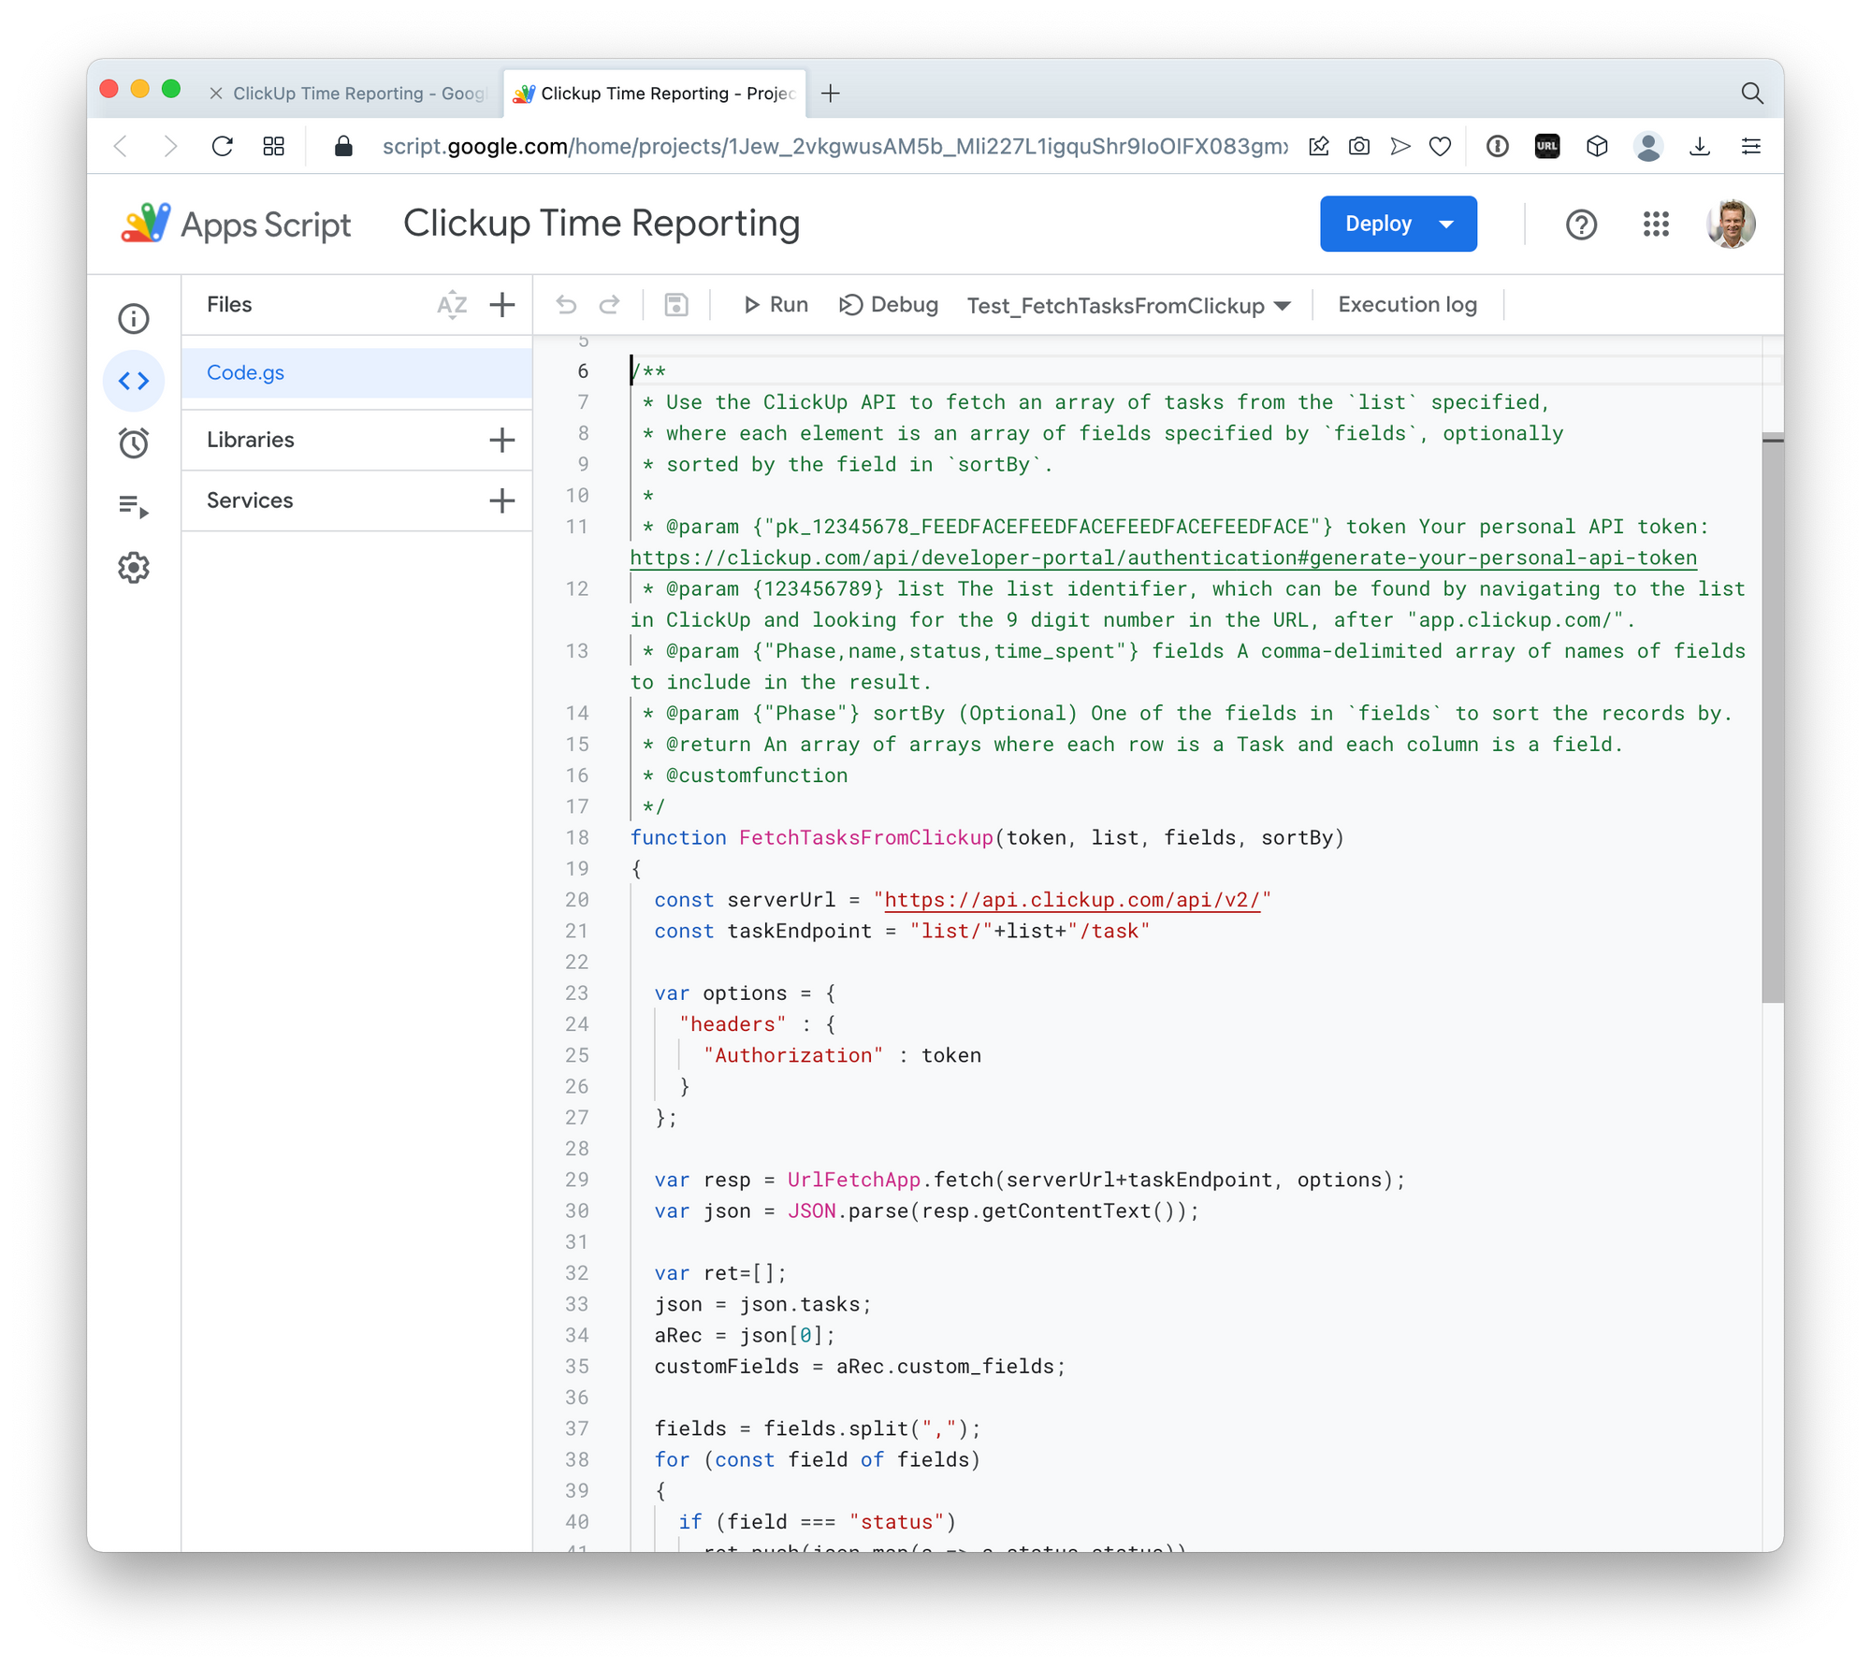Click the Libraries section label
Viewport: 1871px width, 1667px height.
[x=250, y=440]
